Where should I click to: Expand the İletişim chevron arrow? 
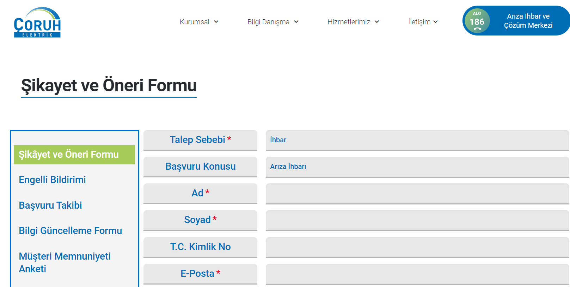point(436,22)
